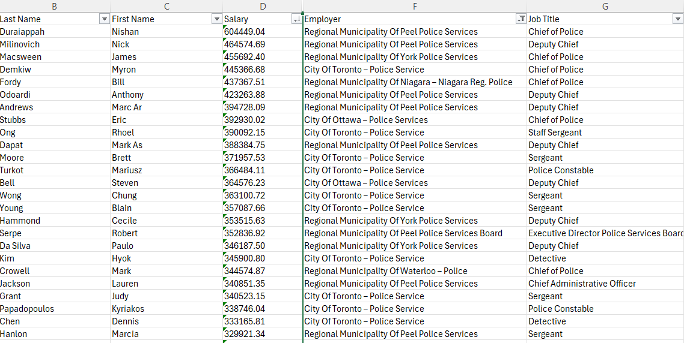
Task: Open the Job Title filter dropdown
Action: coord(677,19)
